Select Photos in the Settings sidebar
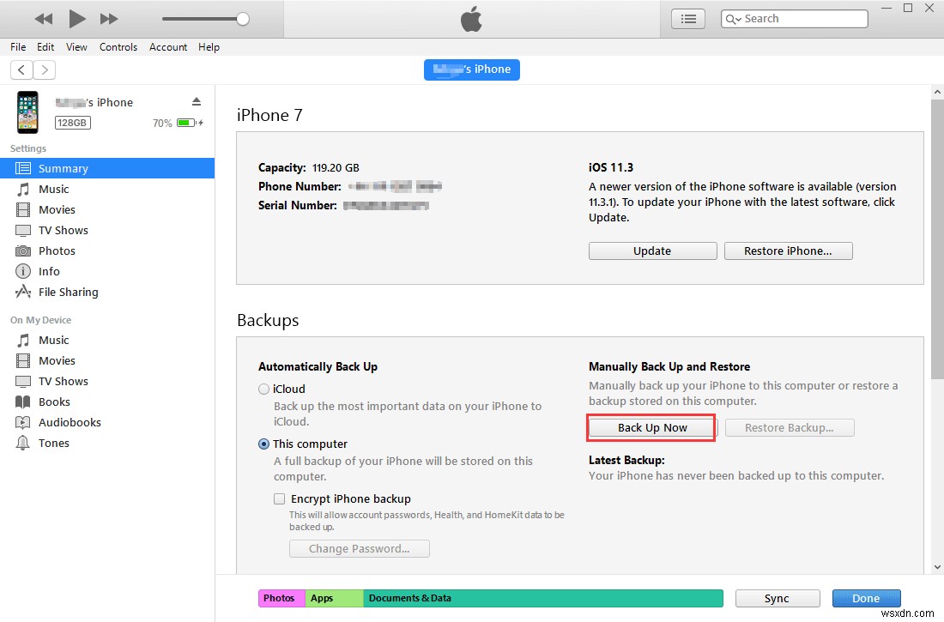The image size is (944, 622). point(57,251)
